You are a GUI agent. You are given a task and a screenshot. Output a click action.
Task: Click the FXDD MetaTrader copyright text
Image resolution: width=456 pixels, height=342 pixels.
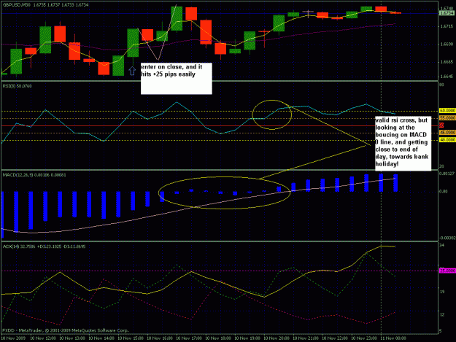(x=66, y=330)
